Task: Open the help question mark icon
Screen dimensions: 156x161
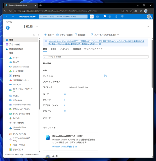Action: [116, 17]
